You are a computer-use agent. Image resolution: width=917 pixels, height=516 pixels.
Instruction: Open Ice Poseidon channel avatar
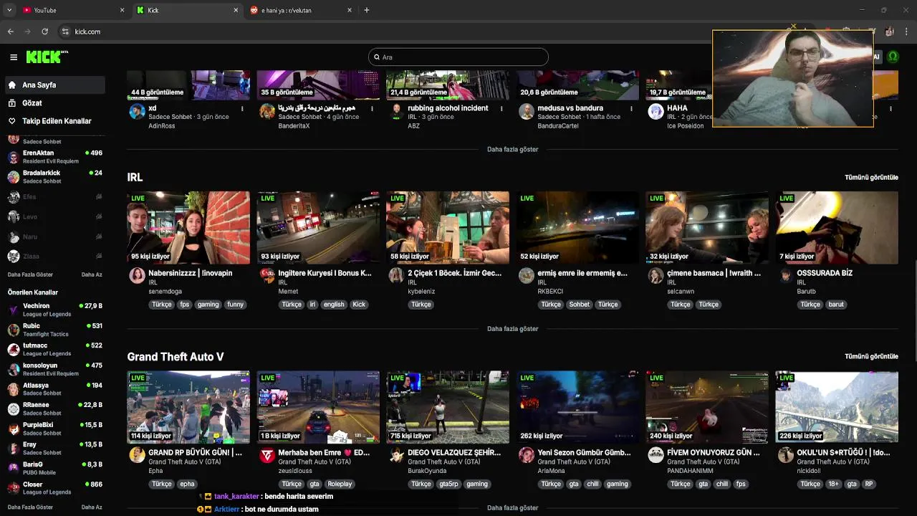click(656, 111)
